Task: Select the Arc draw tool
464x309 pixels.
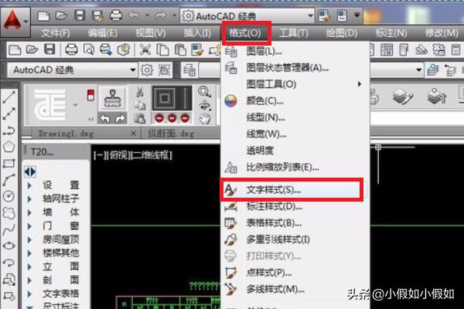Action: pos(9,179)
